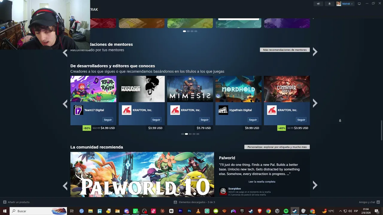Open the Private Military Manager thumbnail
Image resolution: width=383 pixels, height=215 pixels.
pos(142,89)
